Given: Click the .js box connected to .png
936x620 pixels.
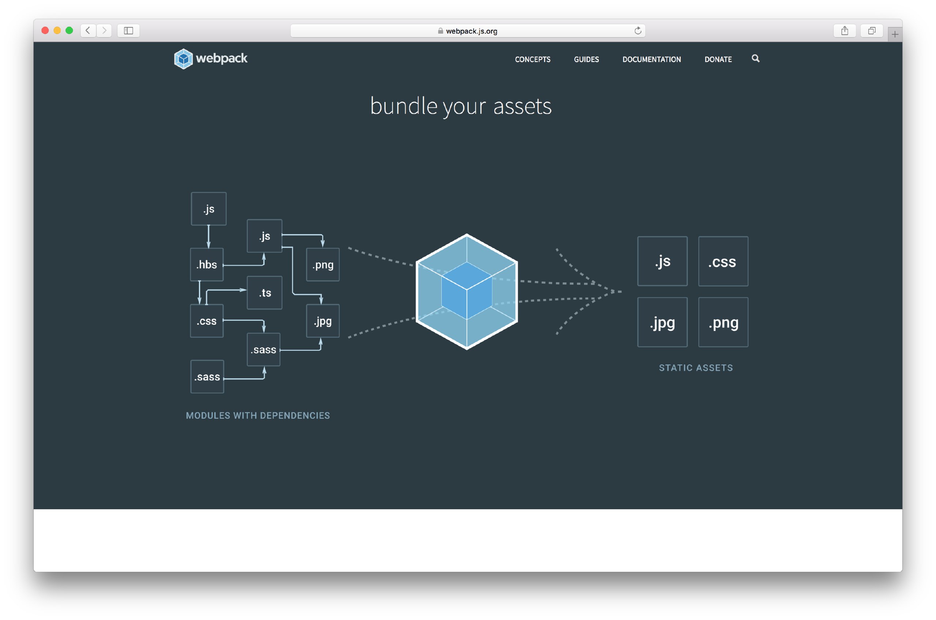Looking at the screenshot, I should pos(265,236).
